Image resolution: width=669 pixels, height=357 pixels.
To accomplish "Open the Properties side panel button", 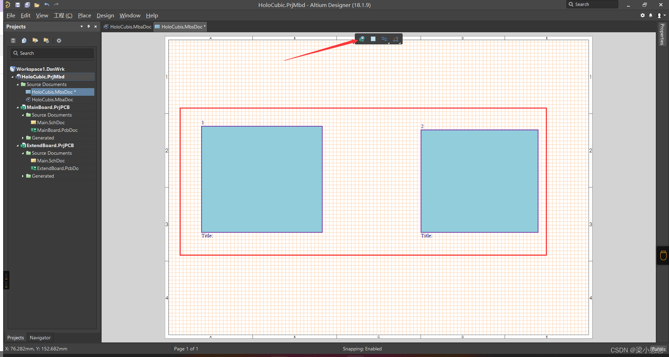I will (x=662, y=34).
